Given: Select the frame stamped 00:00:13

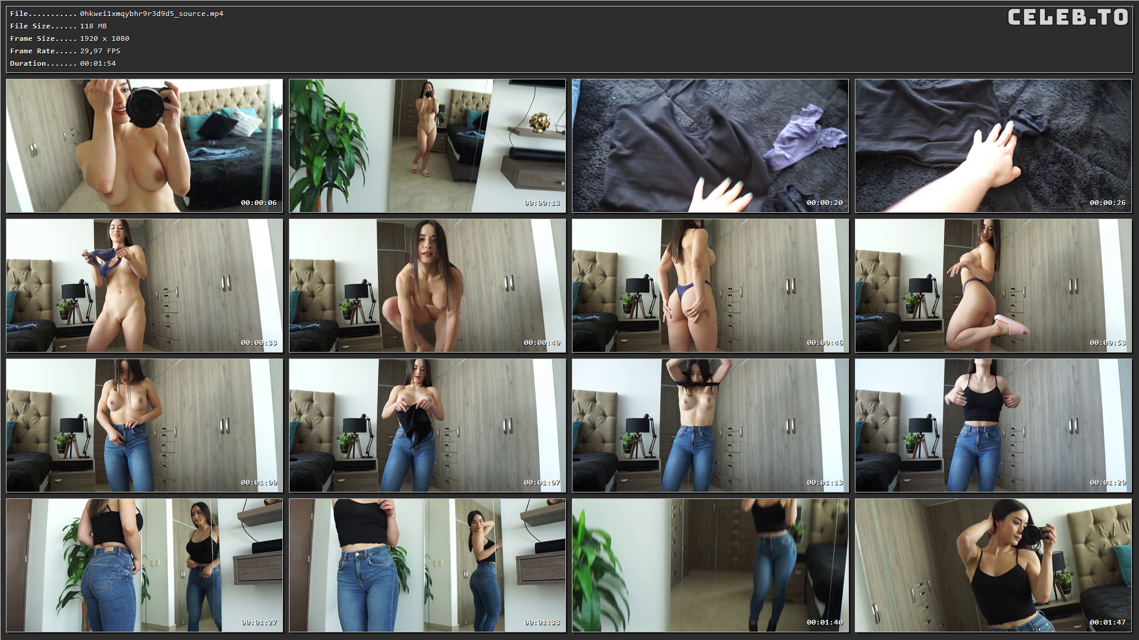Looking at the screenshot, I should 427,146.
